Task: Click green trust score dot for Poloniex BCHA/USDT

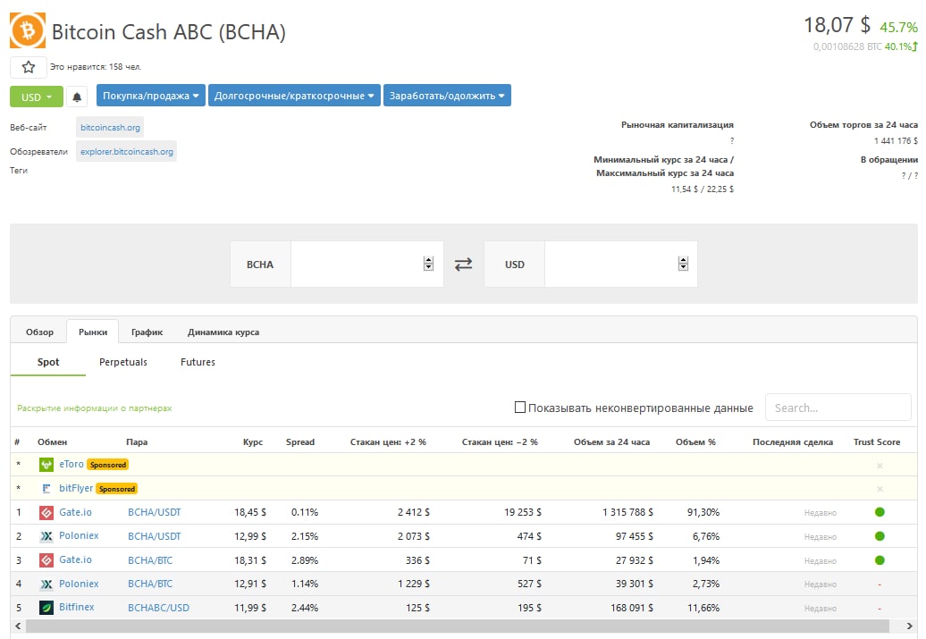Action: click(880, 536)
